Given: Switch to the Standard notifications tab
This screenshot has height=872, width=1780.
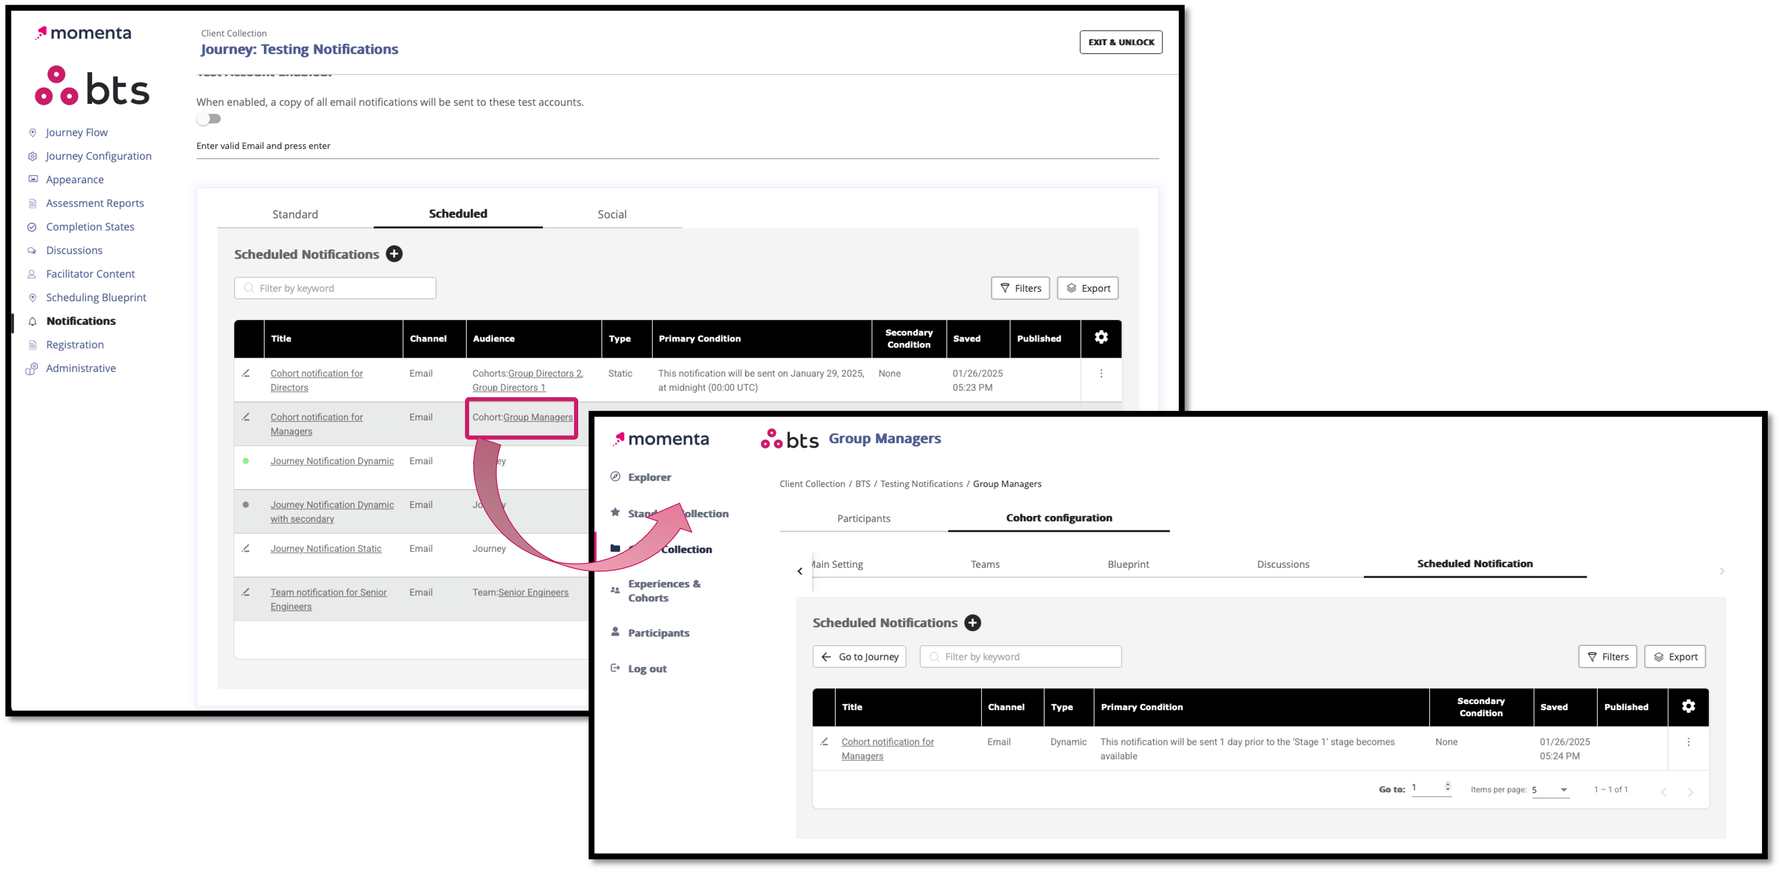Looking at the screenshot, I should tap(295, 214).
